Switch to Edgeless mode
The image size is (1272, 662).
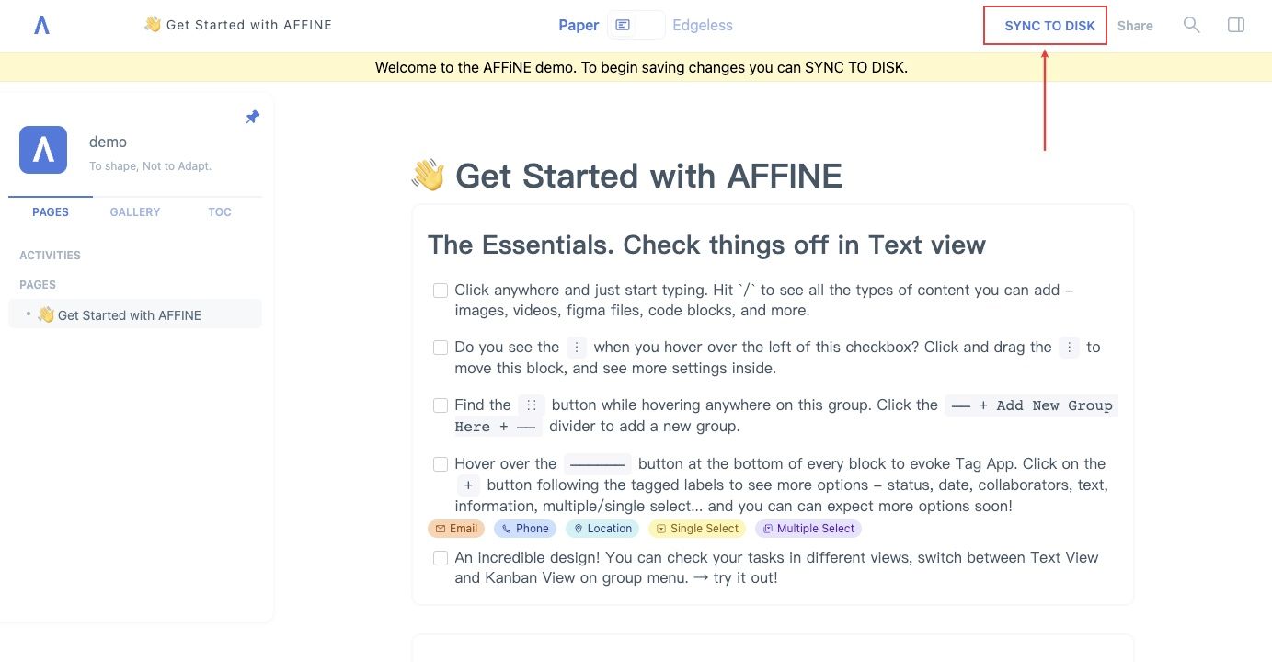point(703,25)
